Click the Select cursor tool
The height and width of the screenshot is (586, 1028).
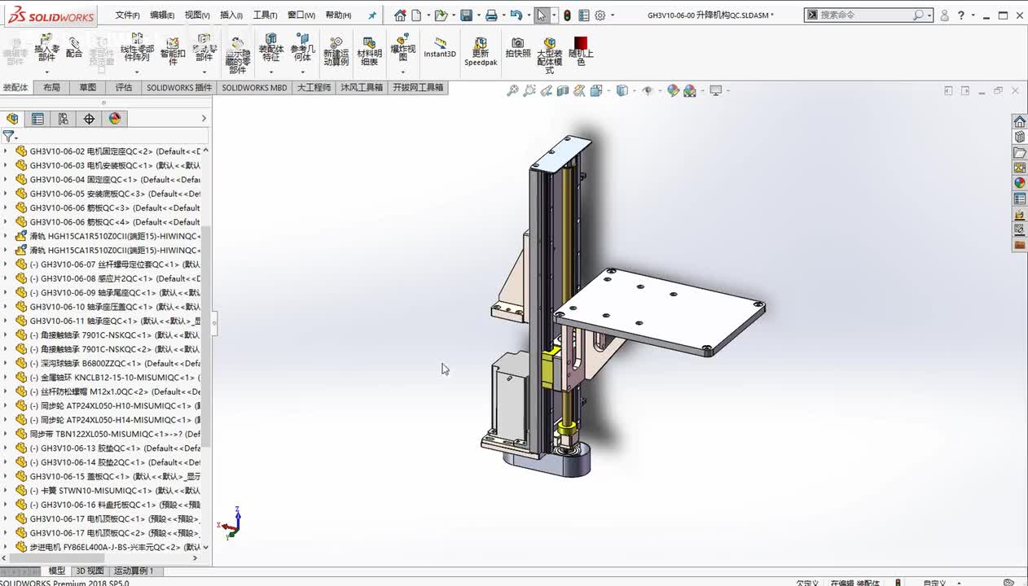pyautogui.click(x=542, y=15)
